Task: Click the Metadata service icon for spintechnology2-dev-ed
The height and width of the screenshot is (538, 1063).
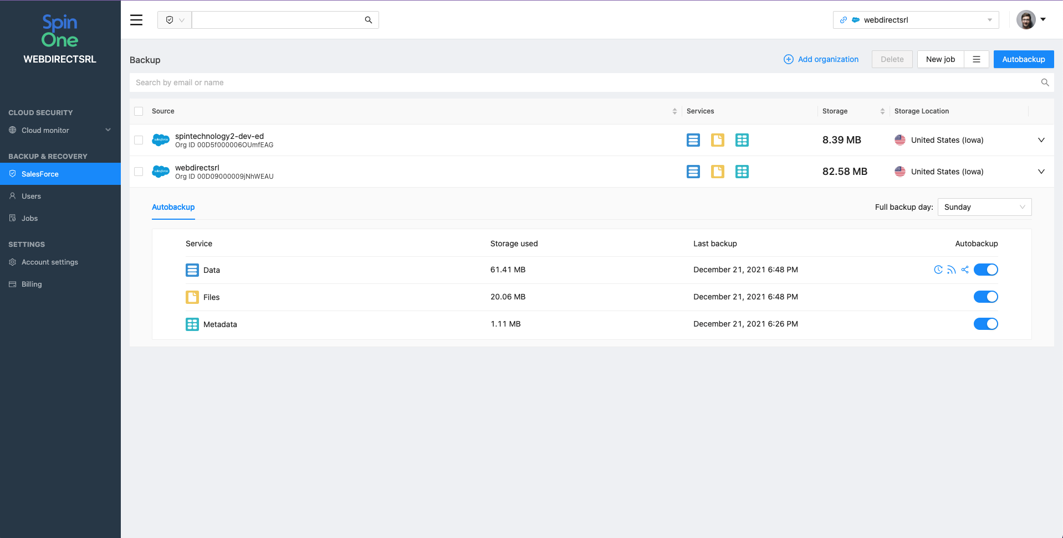Action: coord(742,140)
